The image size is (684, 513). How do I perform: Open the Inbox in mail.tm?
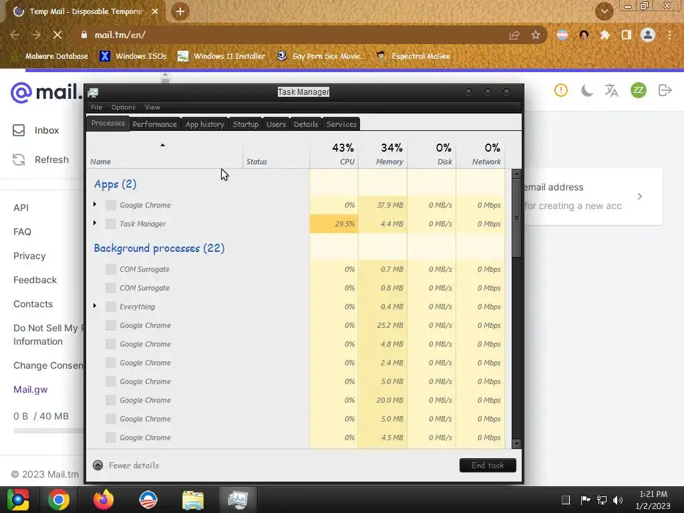[x=36, y=130]
